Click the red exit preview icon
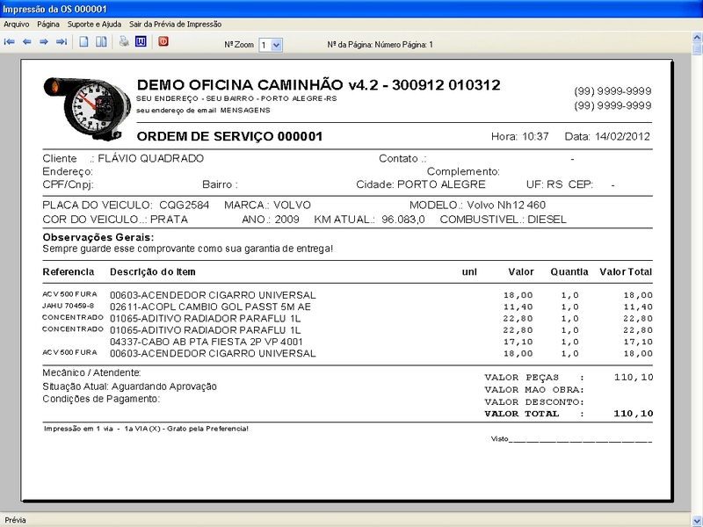703x527 pixels. (163, 41)
